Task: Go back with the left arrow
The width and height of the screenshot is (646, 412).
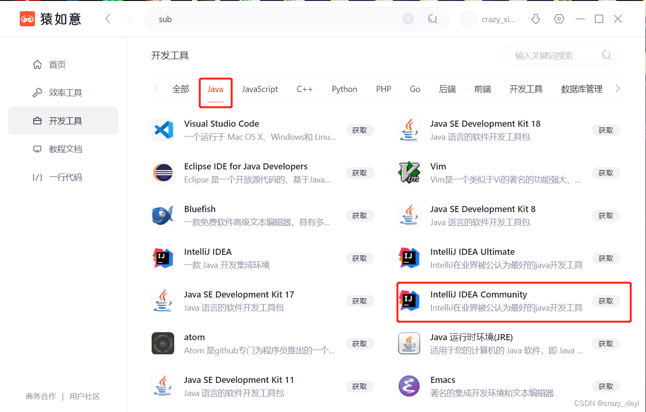Action: click(108, 19)
